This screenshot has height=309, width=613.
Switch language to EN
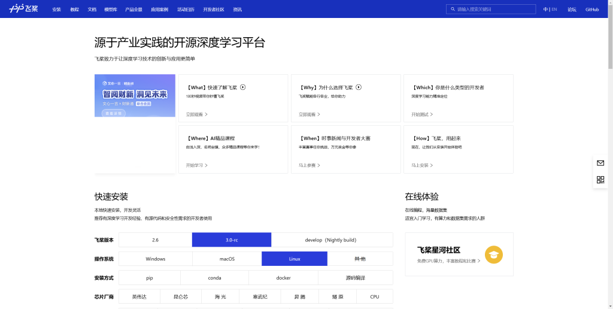click(x=554, y=10)
